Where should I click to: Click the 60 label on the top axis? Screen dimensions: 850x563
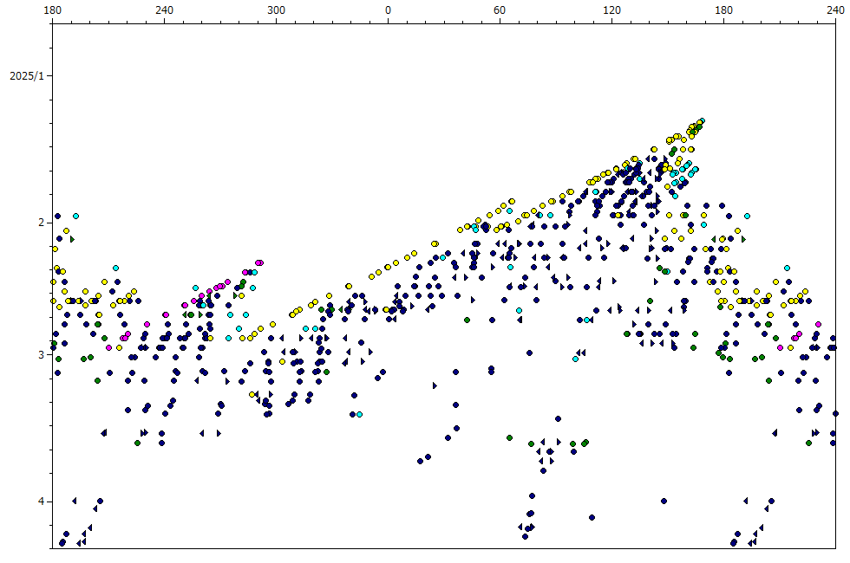coord(500,10)
